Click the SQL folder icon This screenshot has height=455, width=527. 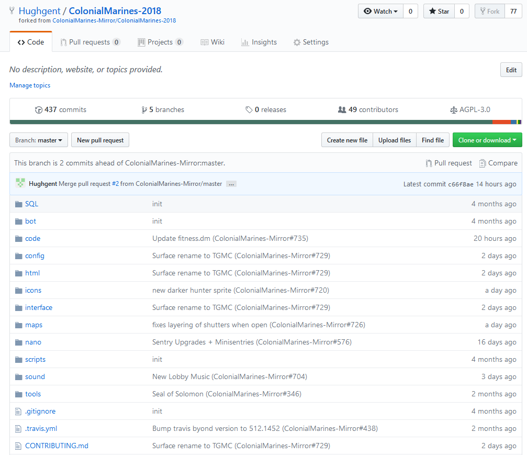[x=18, y=204]
